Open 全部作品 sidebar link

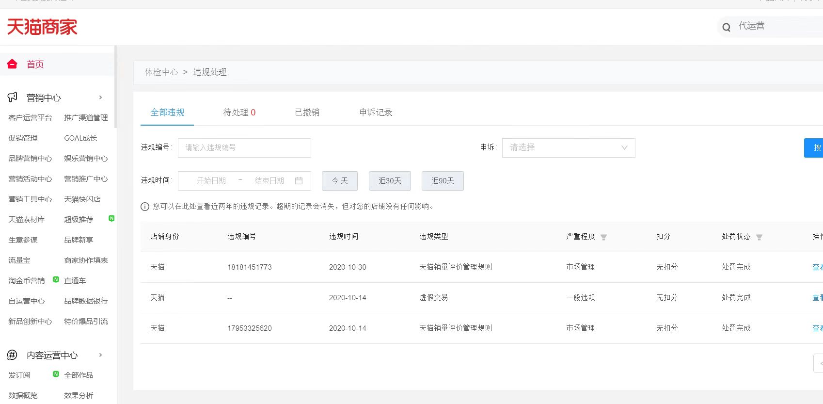[79, 375]
